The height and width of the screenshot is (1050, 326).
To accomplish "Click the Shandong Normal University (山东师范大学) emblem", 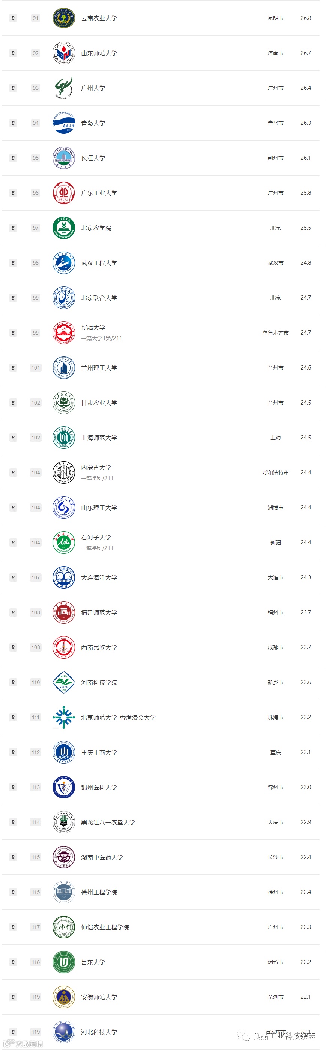I will tap(64, 53).
